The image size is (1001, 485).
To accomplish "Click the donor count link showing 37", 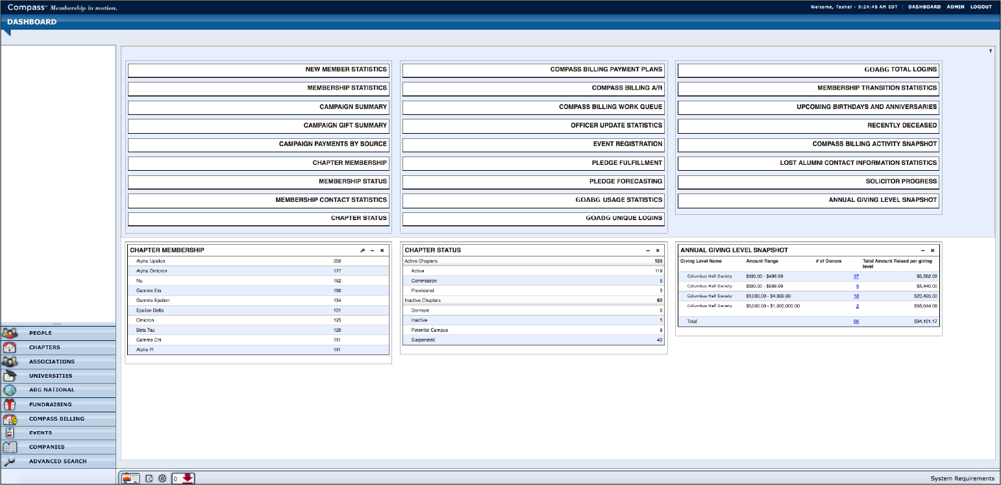I will click(x=856, y=276).
